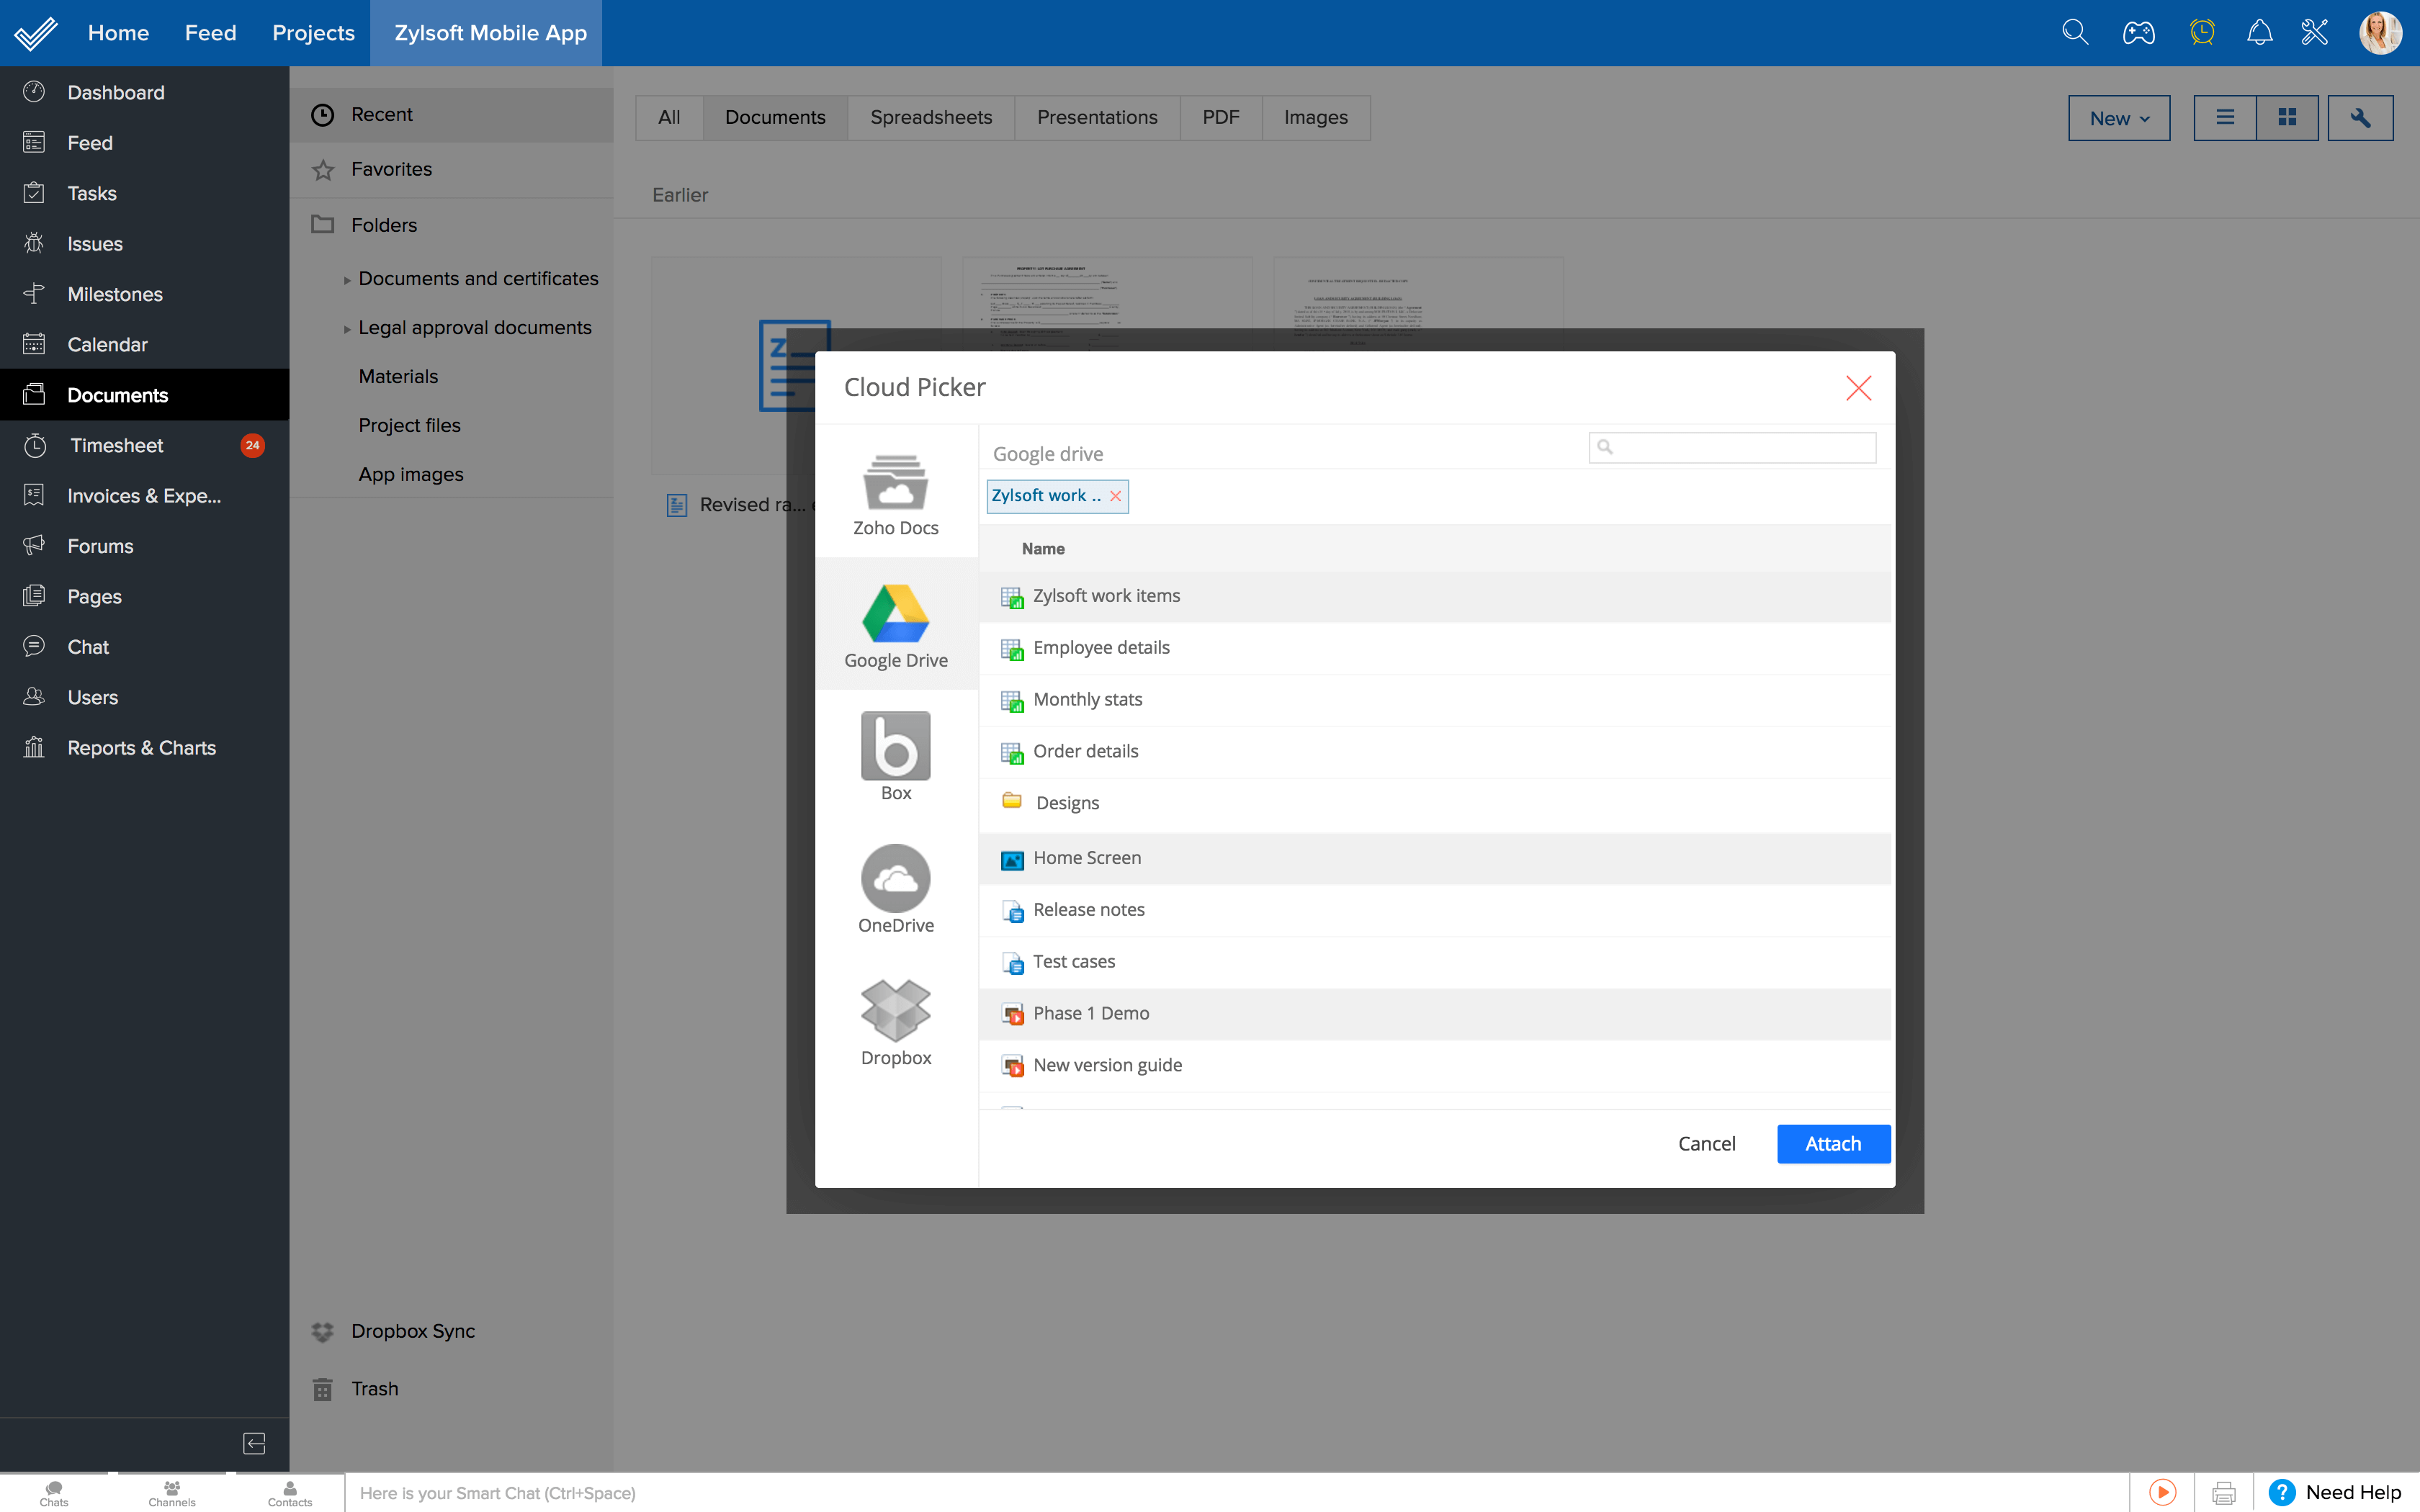Open the Projects menu
This screenshot has height=1512, width=2420.
click(x=313, y=32)
